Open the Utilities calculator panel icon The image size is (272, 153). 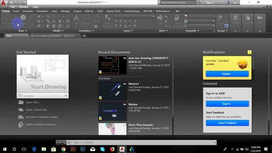coord(235,18)
